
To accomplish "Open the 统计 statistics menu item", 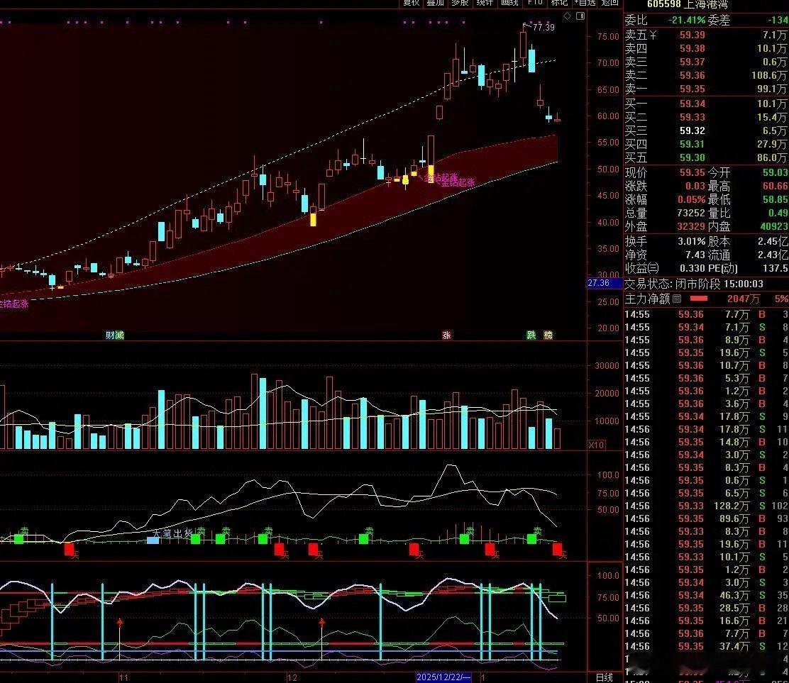I will (x=485, y=3).
